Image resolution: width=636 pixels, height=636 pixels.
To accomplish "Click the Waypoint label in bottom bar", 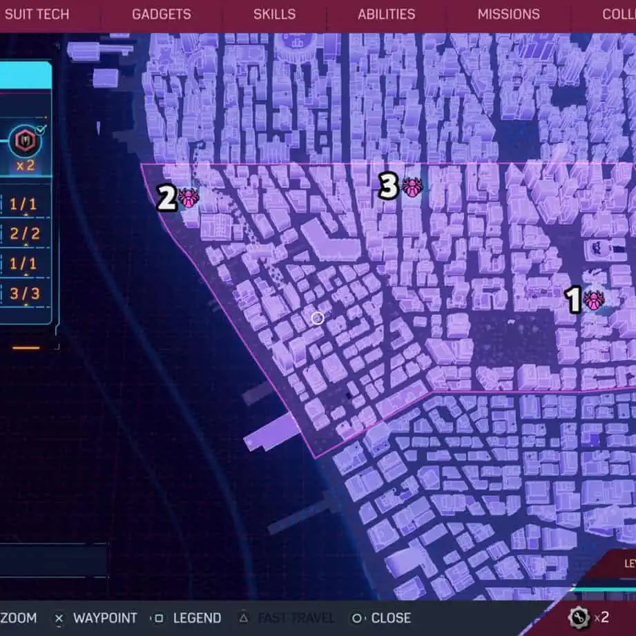I will [105, 618].
